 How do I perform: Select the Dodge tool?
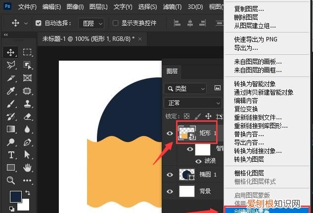(x=11, y=142)
